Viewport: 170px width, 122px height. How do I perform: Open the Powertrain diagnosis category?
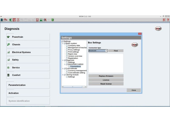pos(28,37)
